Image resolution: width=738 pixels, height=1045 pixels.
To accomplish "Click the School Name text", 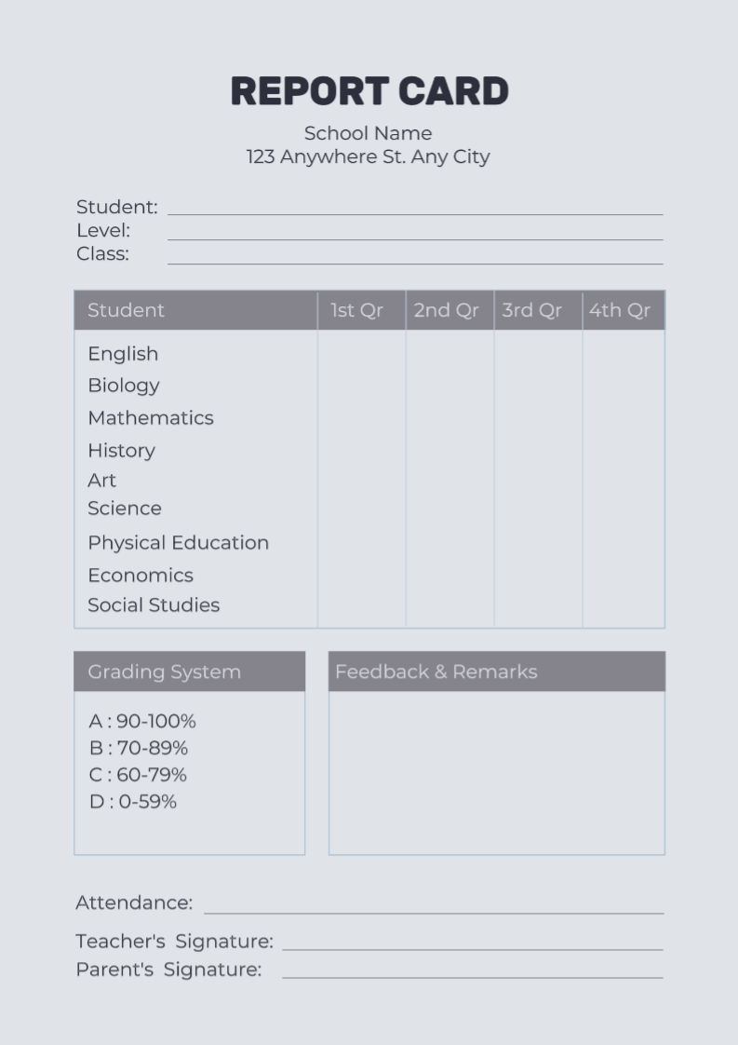I will point(368,133).
